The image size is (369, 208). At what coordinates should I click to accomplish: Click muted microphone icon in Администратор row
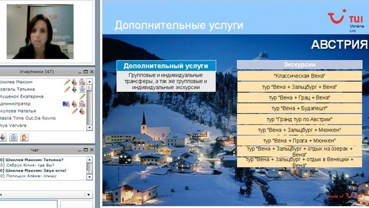pyautogui.click(x=74, y=104)
